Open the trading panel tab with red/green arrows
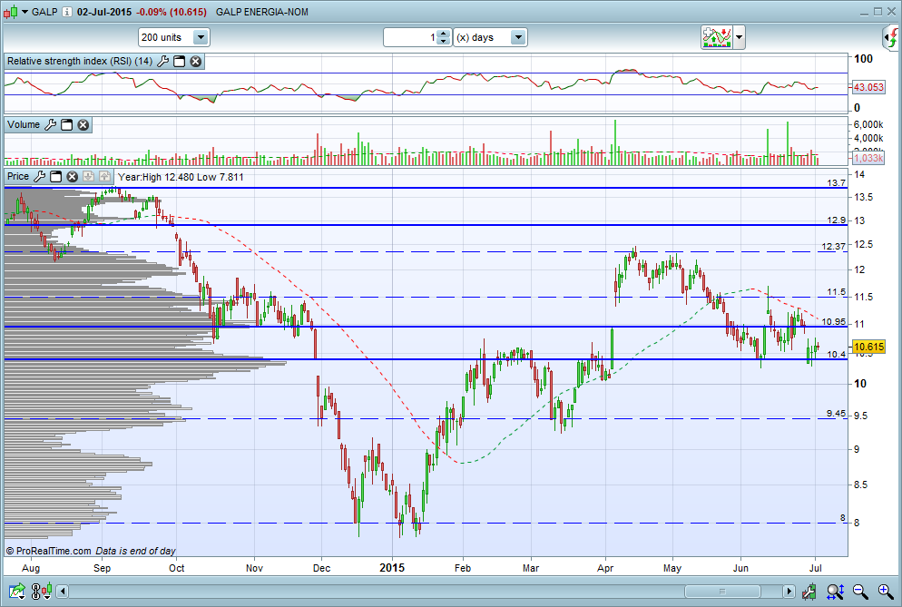Viewport: 902px width, 607px height. (x=892, y=37)
